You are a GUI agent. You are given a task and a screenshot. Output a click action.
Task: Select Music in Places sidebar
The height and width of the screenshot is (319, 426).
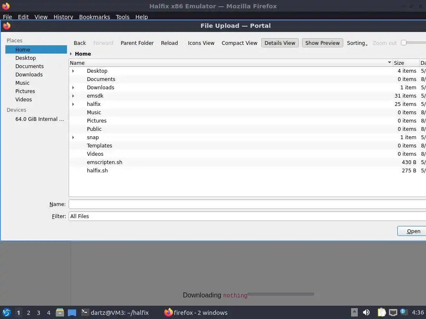tap(36, 83)
